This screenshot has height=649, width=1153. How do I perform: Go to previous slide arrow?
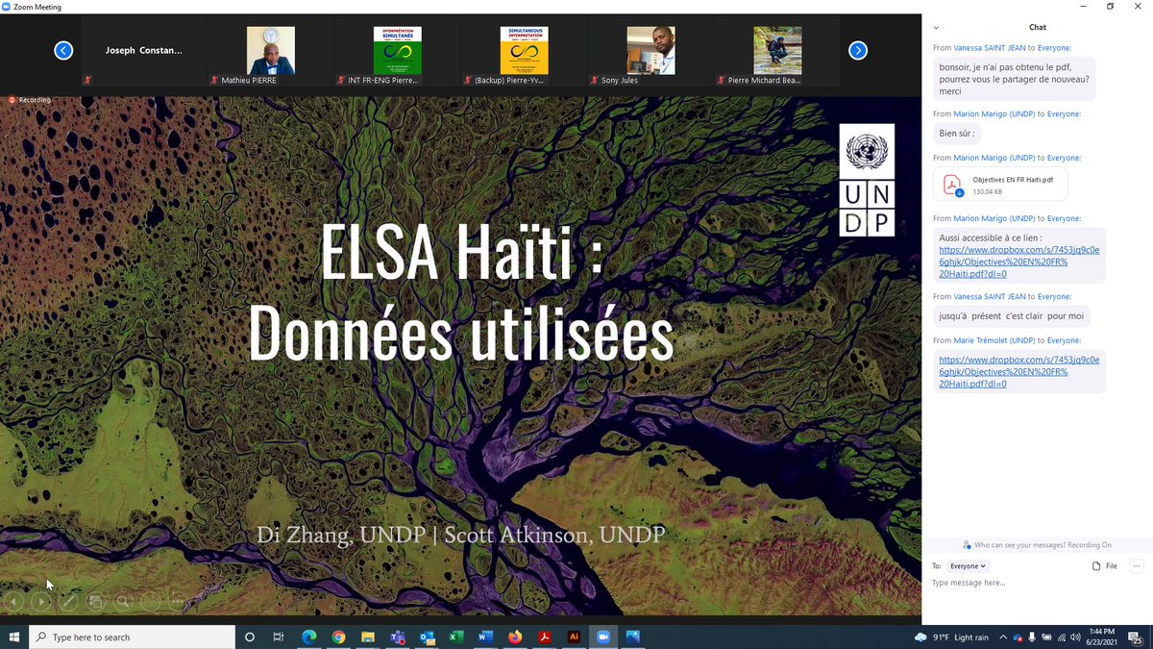click(x=13, y=602)
